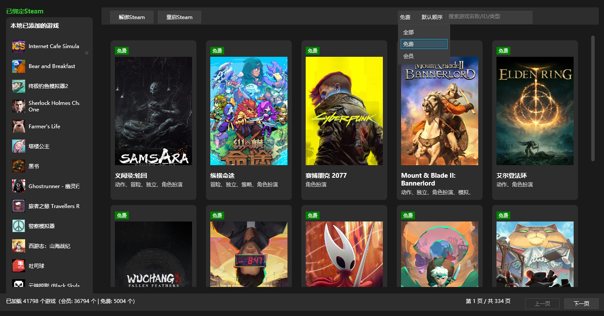604x316 pixels.
Task: Click the 艾尔登法环 title text
Action: (x=512, y=176)
